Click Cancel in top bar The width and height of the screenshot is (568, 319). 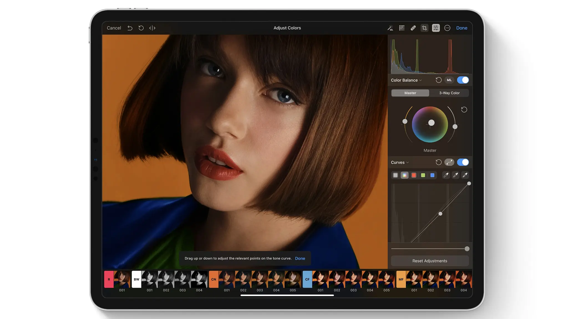pyautogui.click(x=114, y=28)
